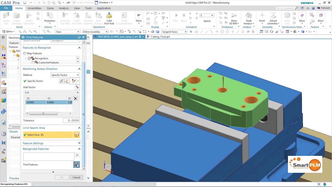Toggle the Recognition checkbox

click(x=29, y=58)
